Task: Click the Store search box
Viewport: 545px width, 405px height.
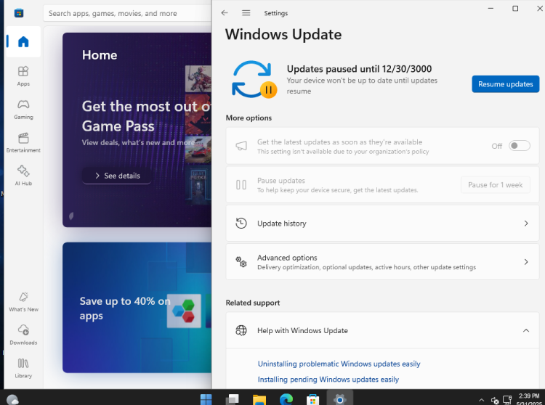Action: [x=127, y=13]
